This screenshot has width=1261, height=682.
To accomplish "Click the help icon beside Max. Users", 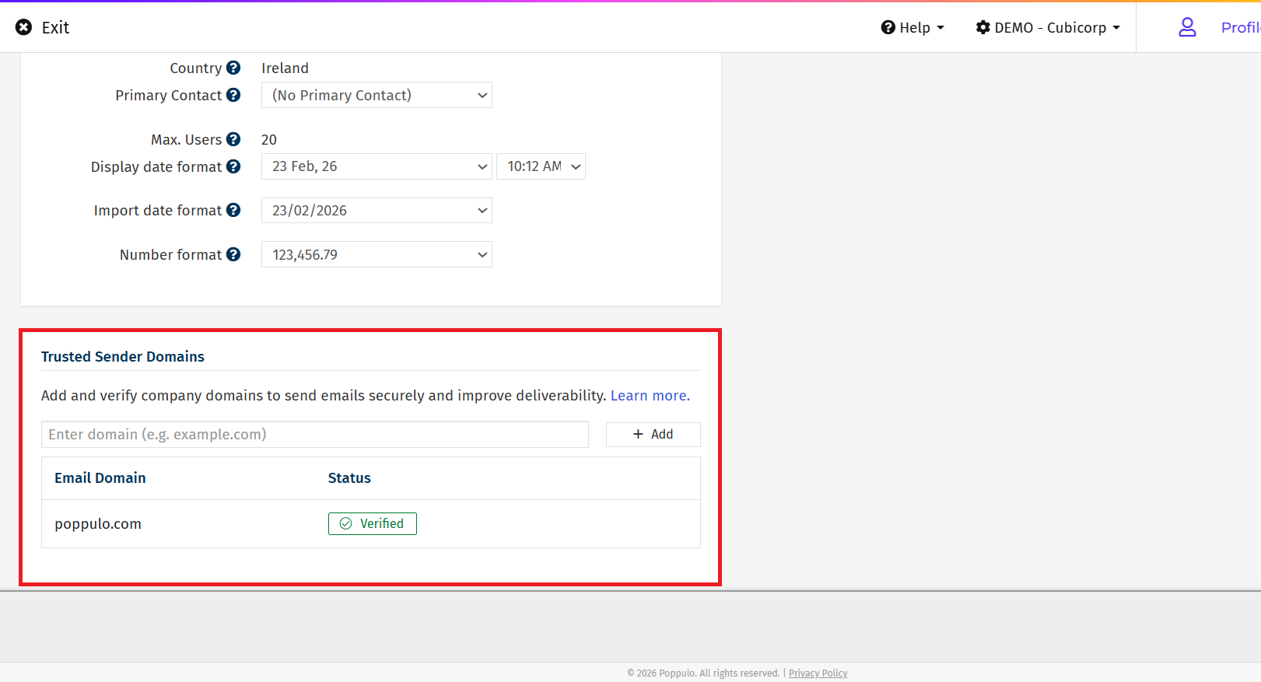I will 233,139.
